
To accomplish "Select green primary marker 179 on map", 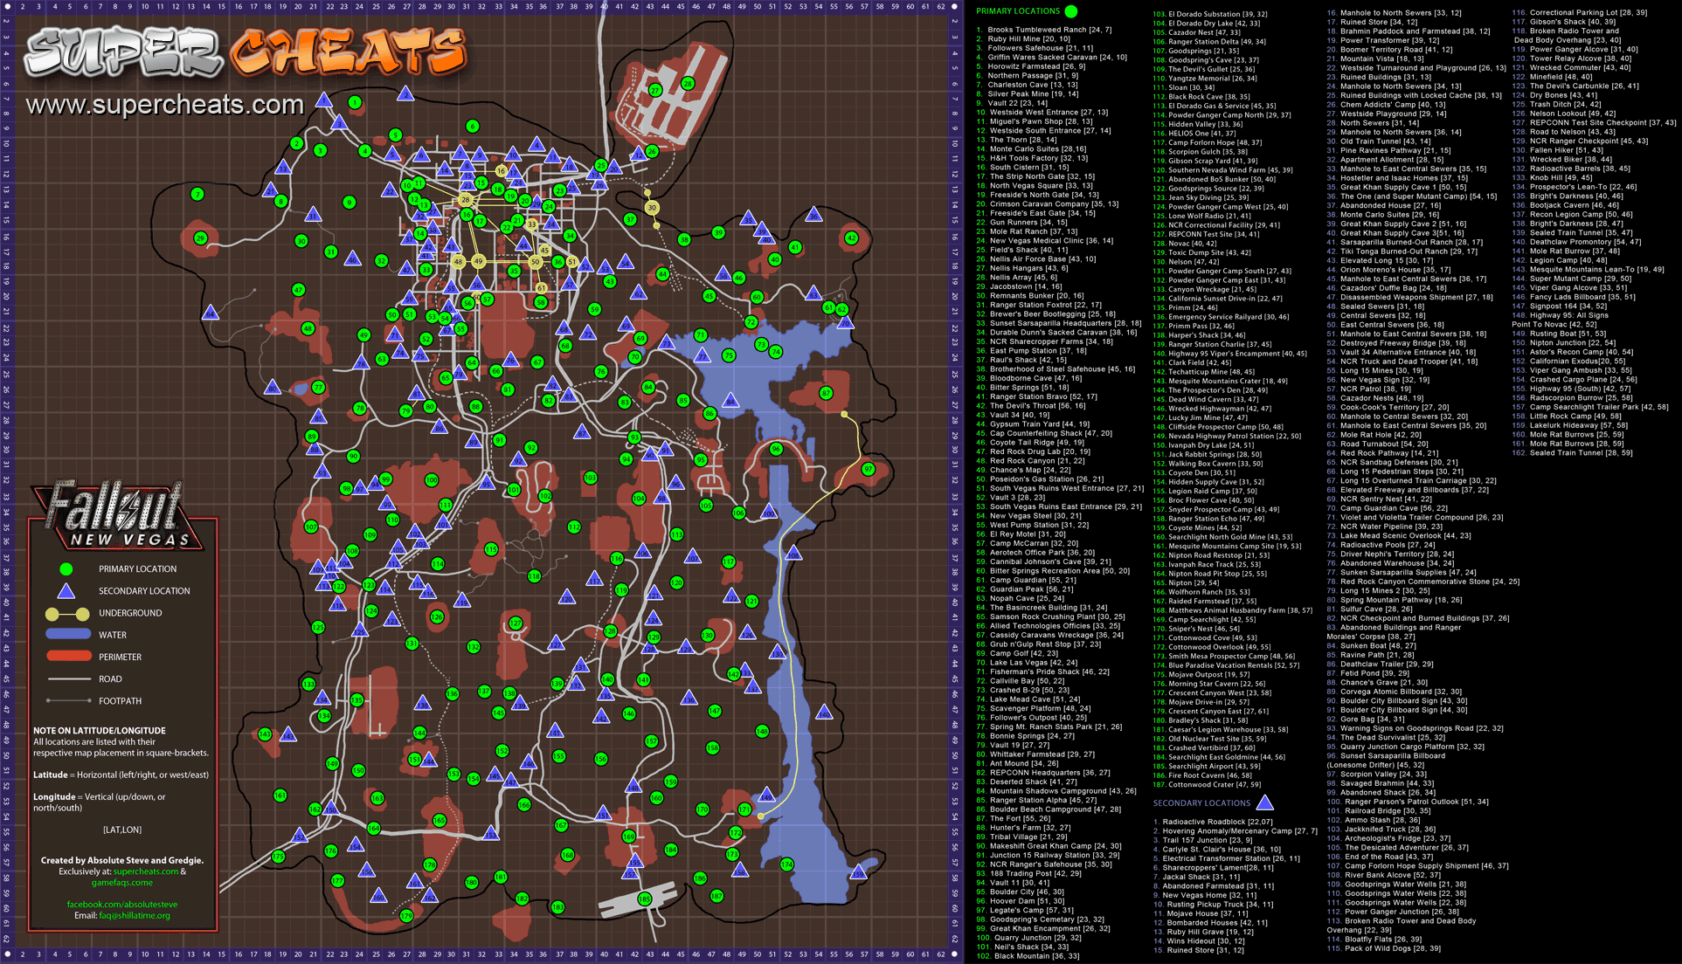I will (x=406, y=916).
